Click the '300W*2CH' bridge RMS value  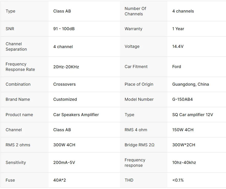[x=184, y=145]
